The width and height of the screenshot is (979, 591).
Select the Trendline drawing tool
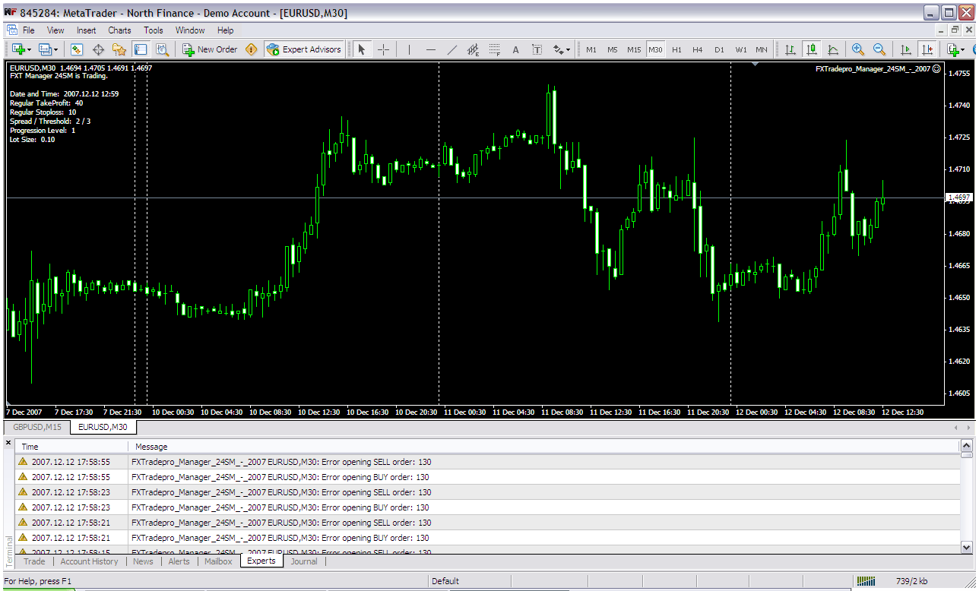click(452, 49)
